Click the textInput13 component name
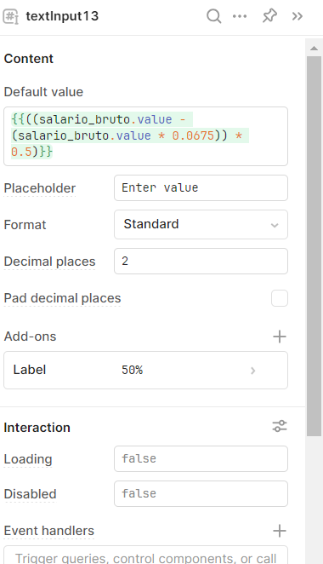Viewport: 323px width, 564px height. [x=62, y=16]
